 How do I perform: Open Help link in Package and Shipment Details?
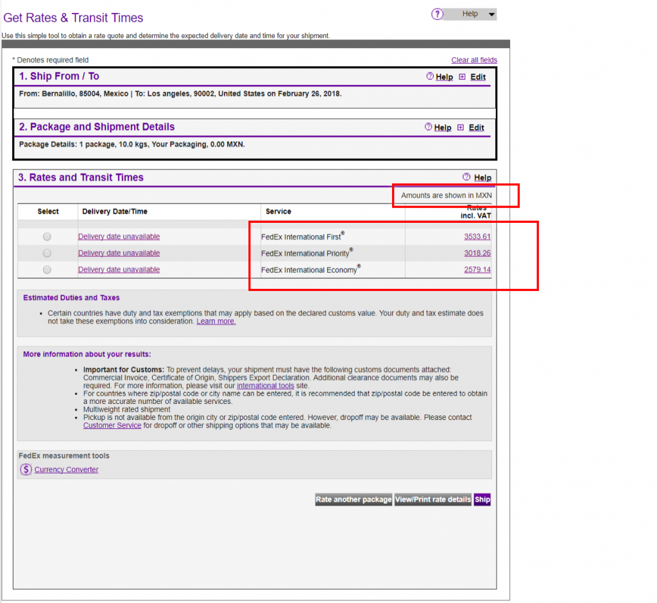tap(443, 128)
